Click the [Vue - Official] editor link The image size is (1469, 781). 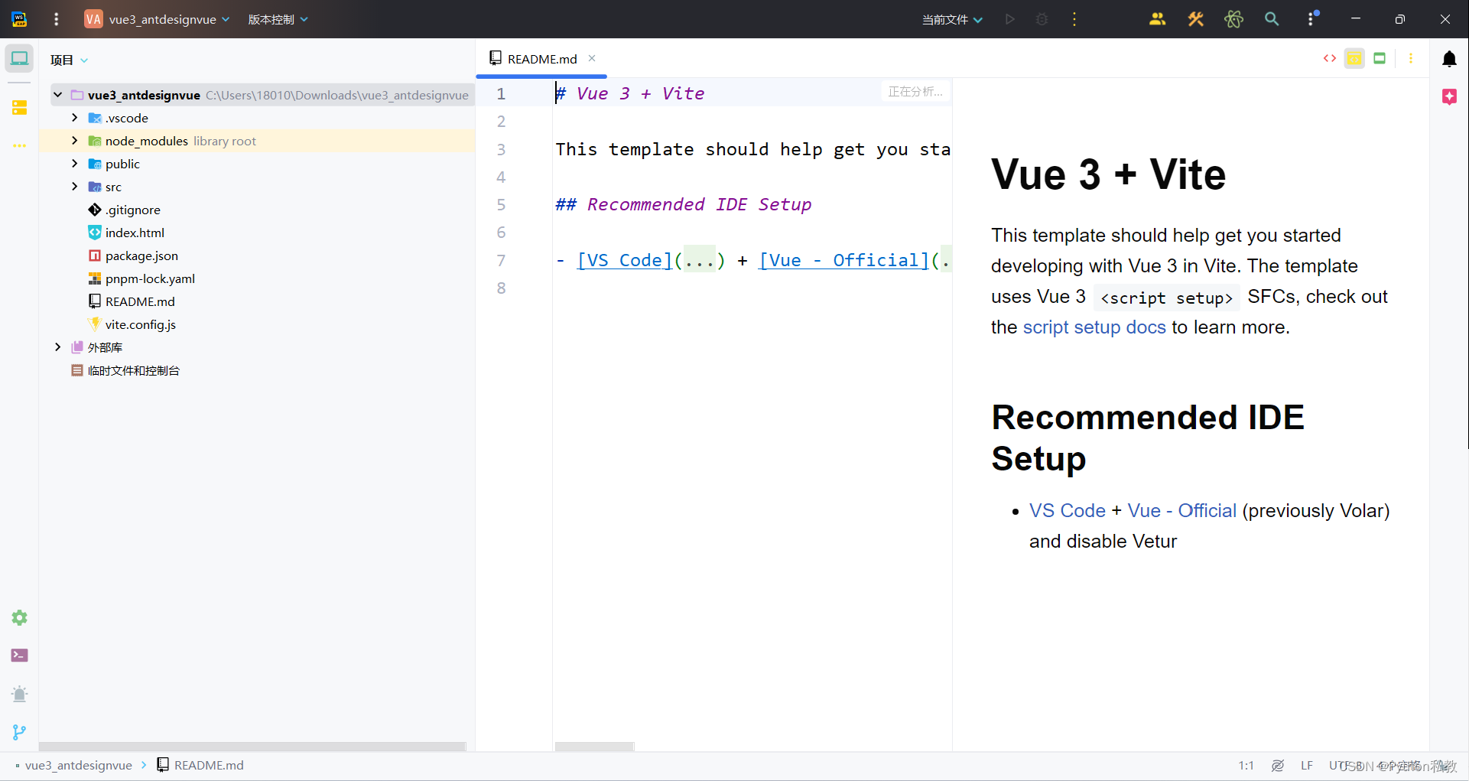coord(843,260)
